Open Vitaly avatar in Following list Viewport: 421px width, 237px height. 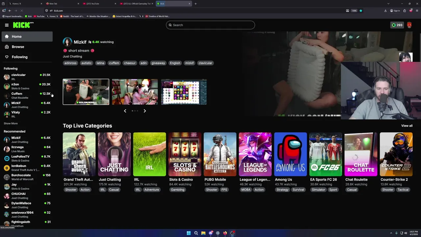click(7, 114)
